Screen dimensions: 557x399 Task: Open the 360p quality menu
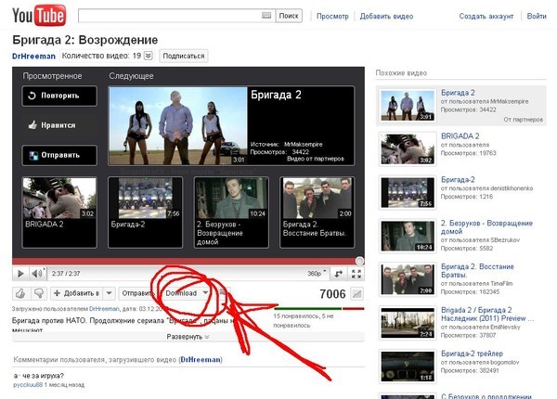click(x=317, y=274)
